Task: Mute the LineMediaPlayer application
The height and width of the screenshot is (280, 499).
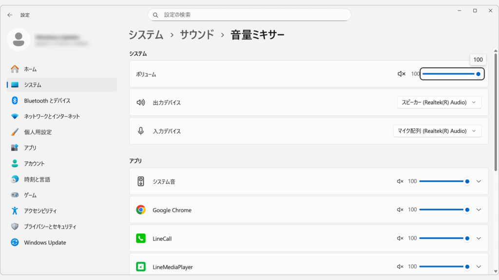Action: pos(400,266)
